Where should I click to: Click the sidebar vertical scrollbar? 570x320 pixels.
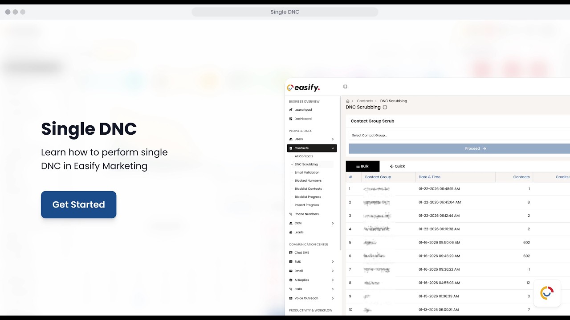point(341,173)
